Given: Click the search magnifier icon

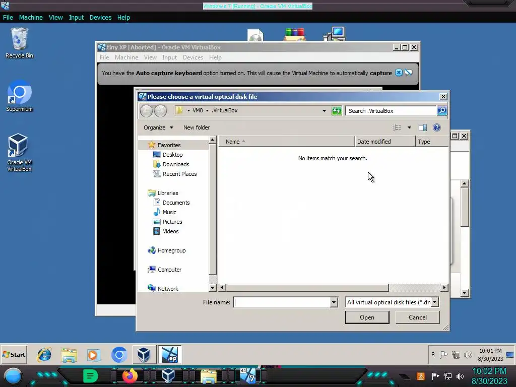Looking at the screenshot, I should pos(441,111).
